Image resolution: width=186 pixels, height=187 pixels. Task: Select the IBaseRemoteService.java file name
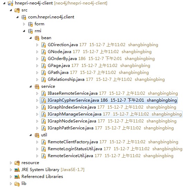pos(73,93)
